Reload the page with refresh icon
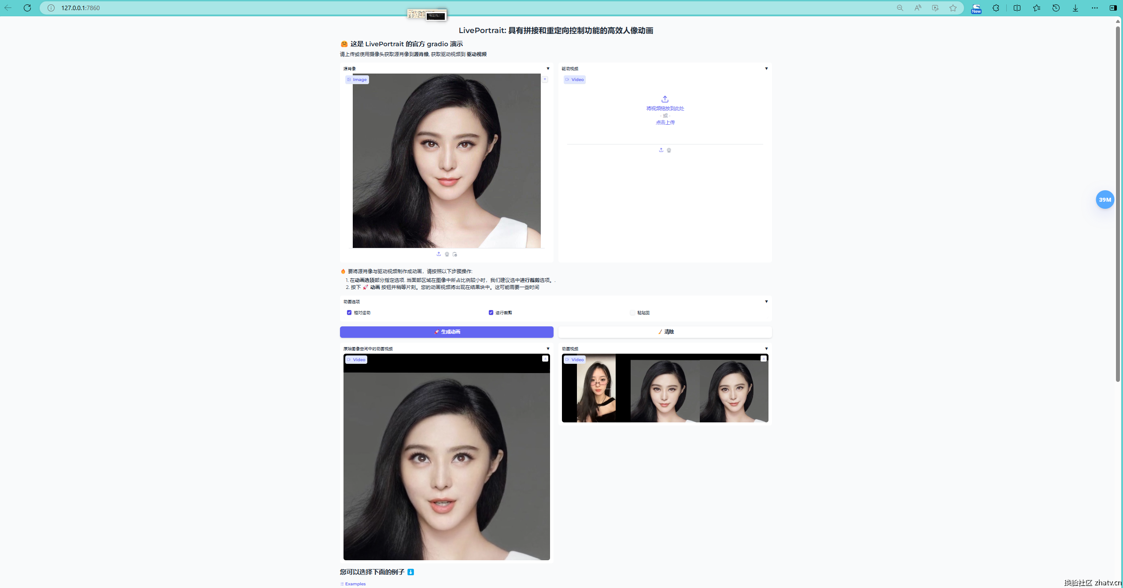This screenshot has height=588, width=1123. 27,8
